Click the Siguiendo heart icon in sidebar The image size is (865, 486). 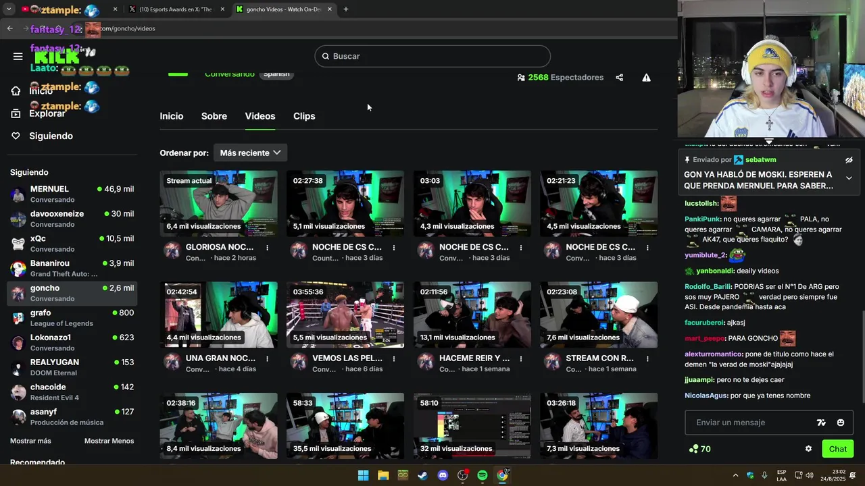click(16, 136)
